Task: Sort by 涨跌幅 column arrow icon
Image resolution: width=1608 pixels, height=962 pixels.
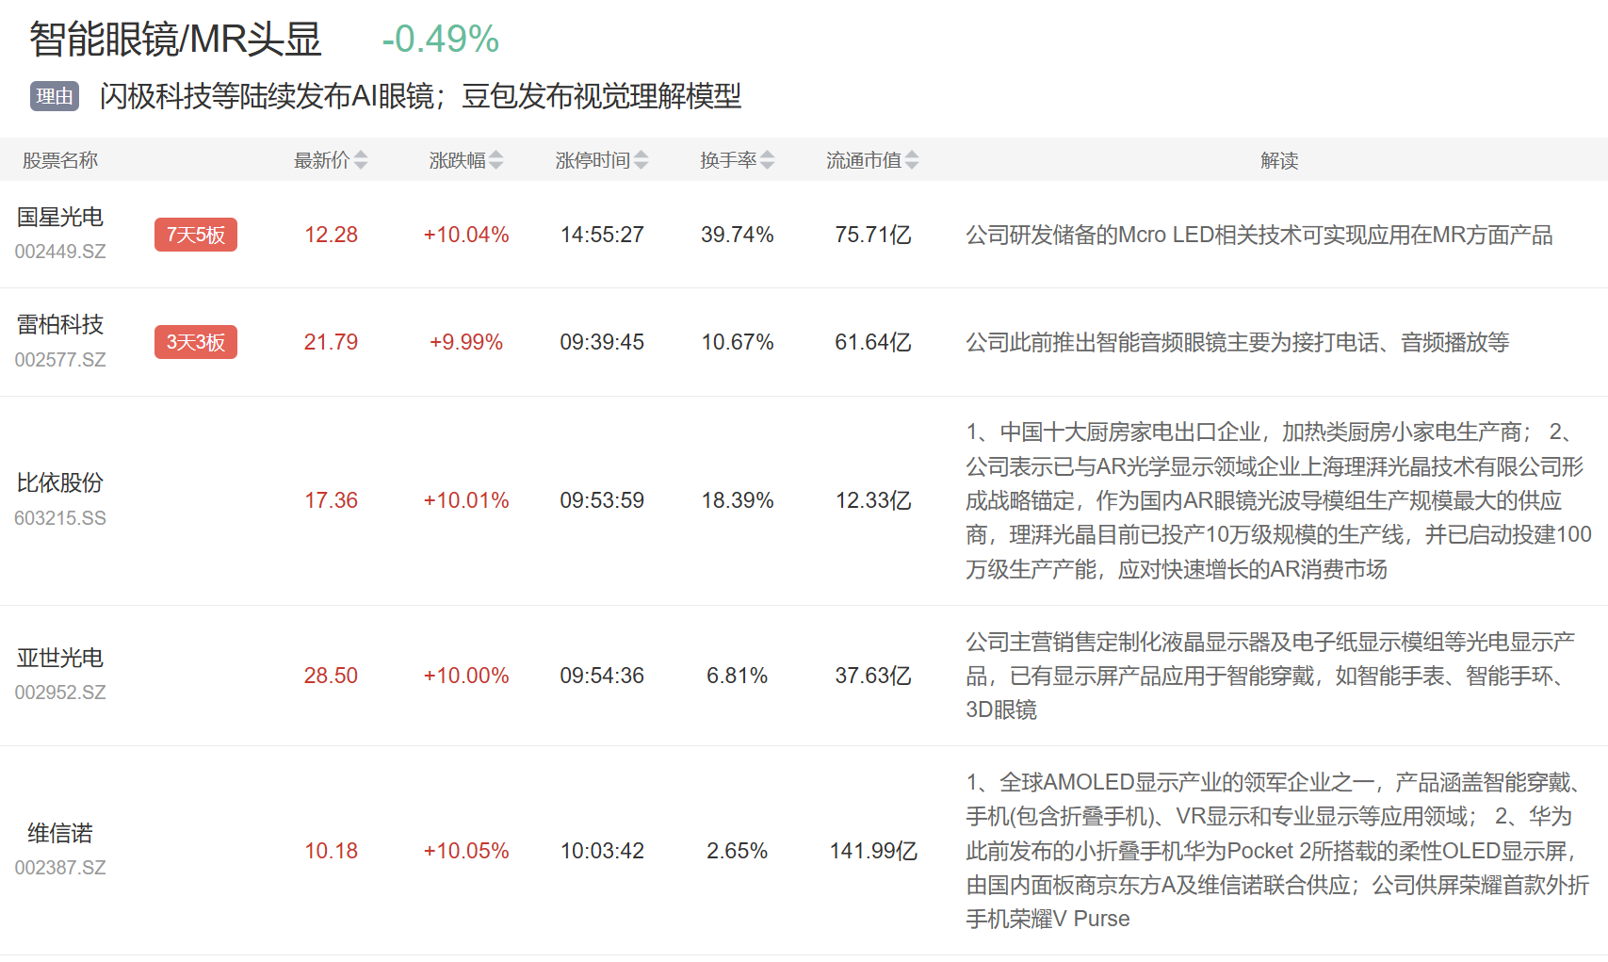Action: click(496, 160)
